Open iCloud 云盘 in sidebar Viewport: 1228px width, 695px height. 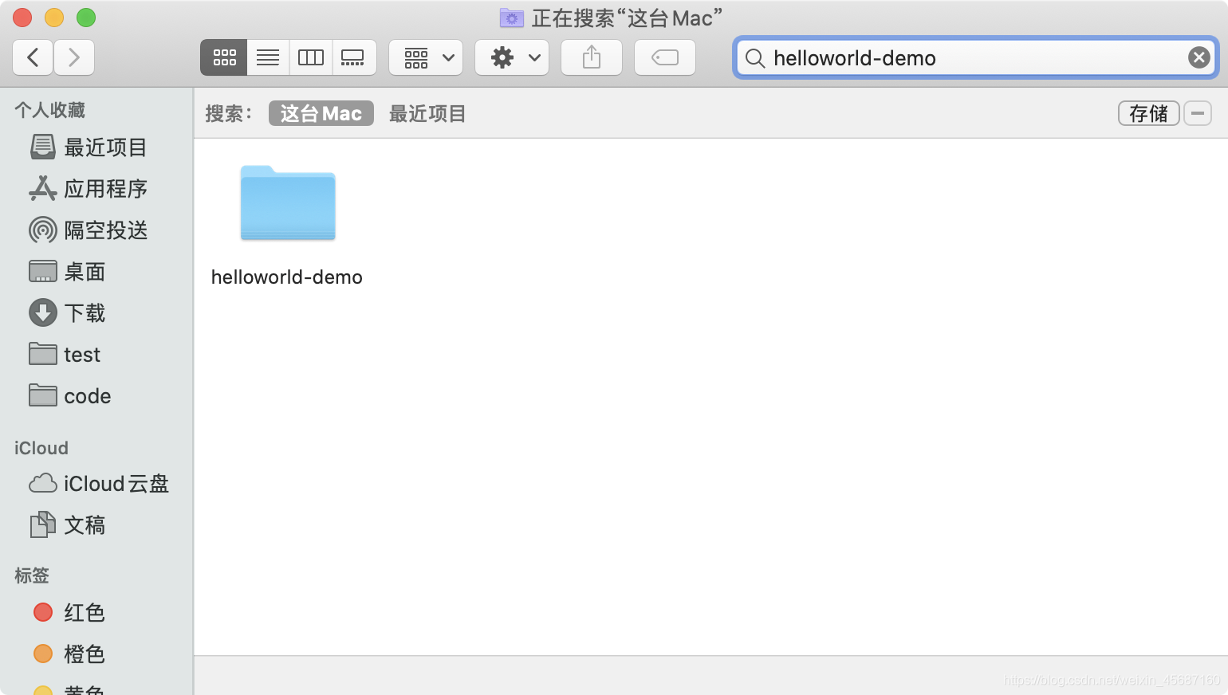(x=99, y=484)
